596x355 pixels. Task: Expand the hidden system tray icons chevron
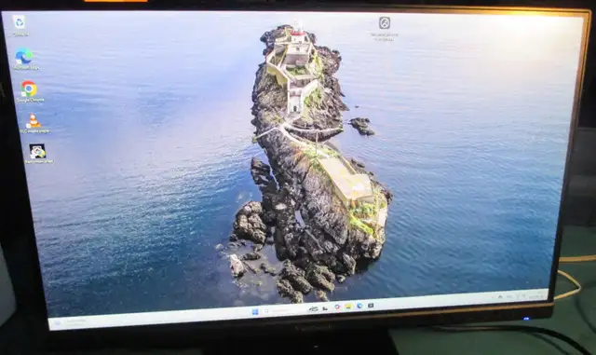coord(500,296)
